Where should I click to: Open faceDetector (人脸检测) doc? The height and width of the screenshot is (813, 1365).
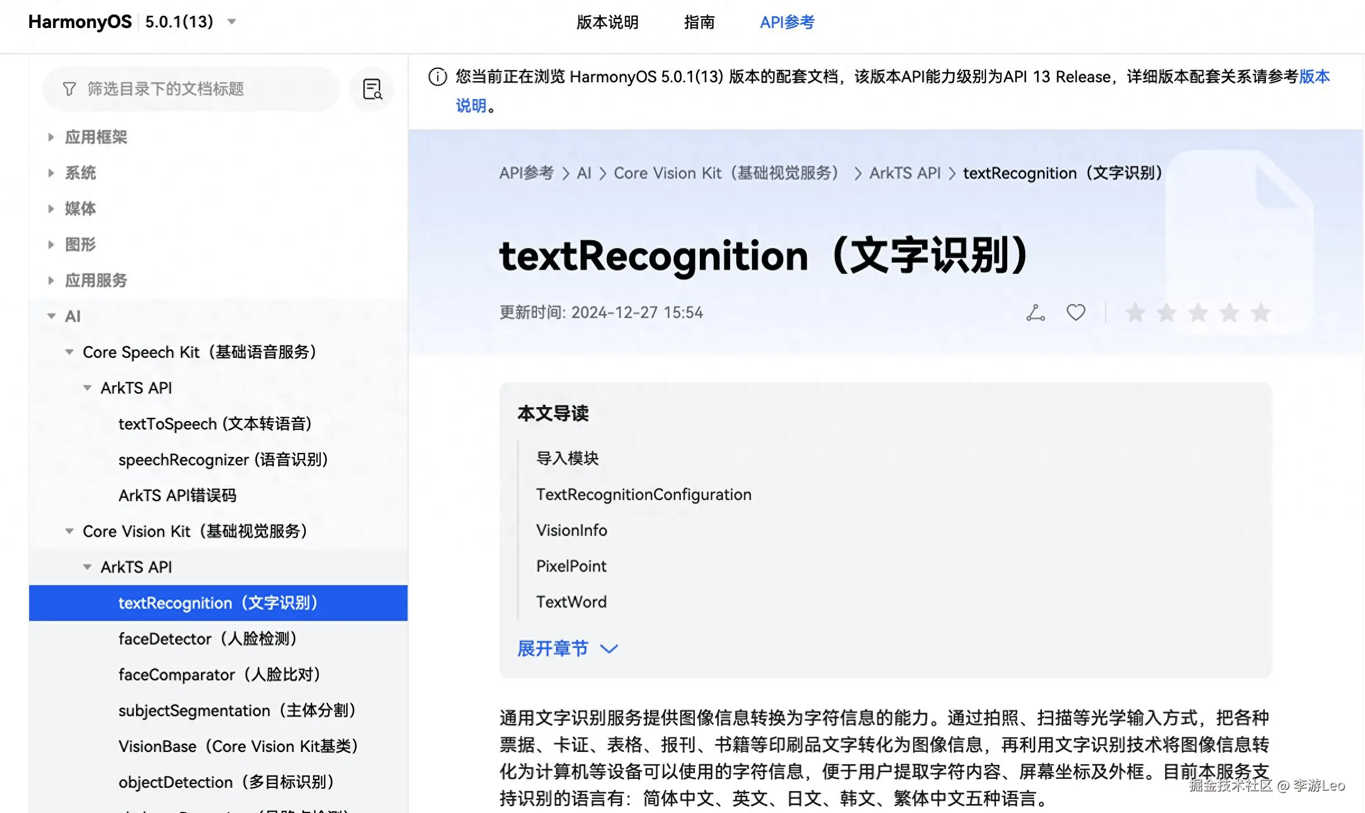[x=208, y=639]
